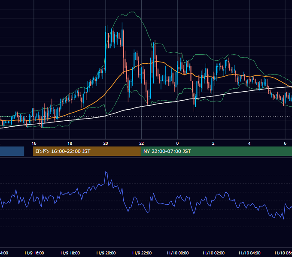Click the 4 hour label on chart axis

[x=249, y=143]
